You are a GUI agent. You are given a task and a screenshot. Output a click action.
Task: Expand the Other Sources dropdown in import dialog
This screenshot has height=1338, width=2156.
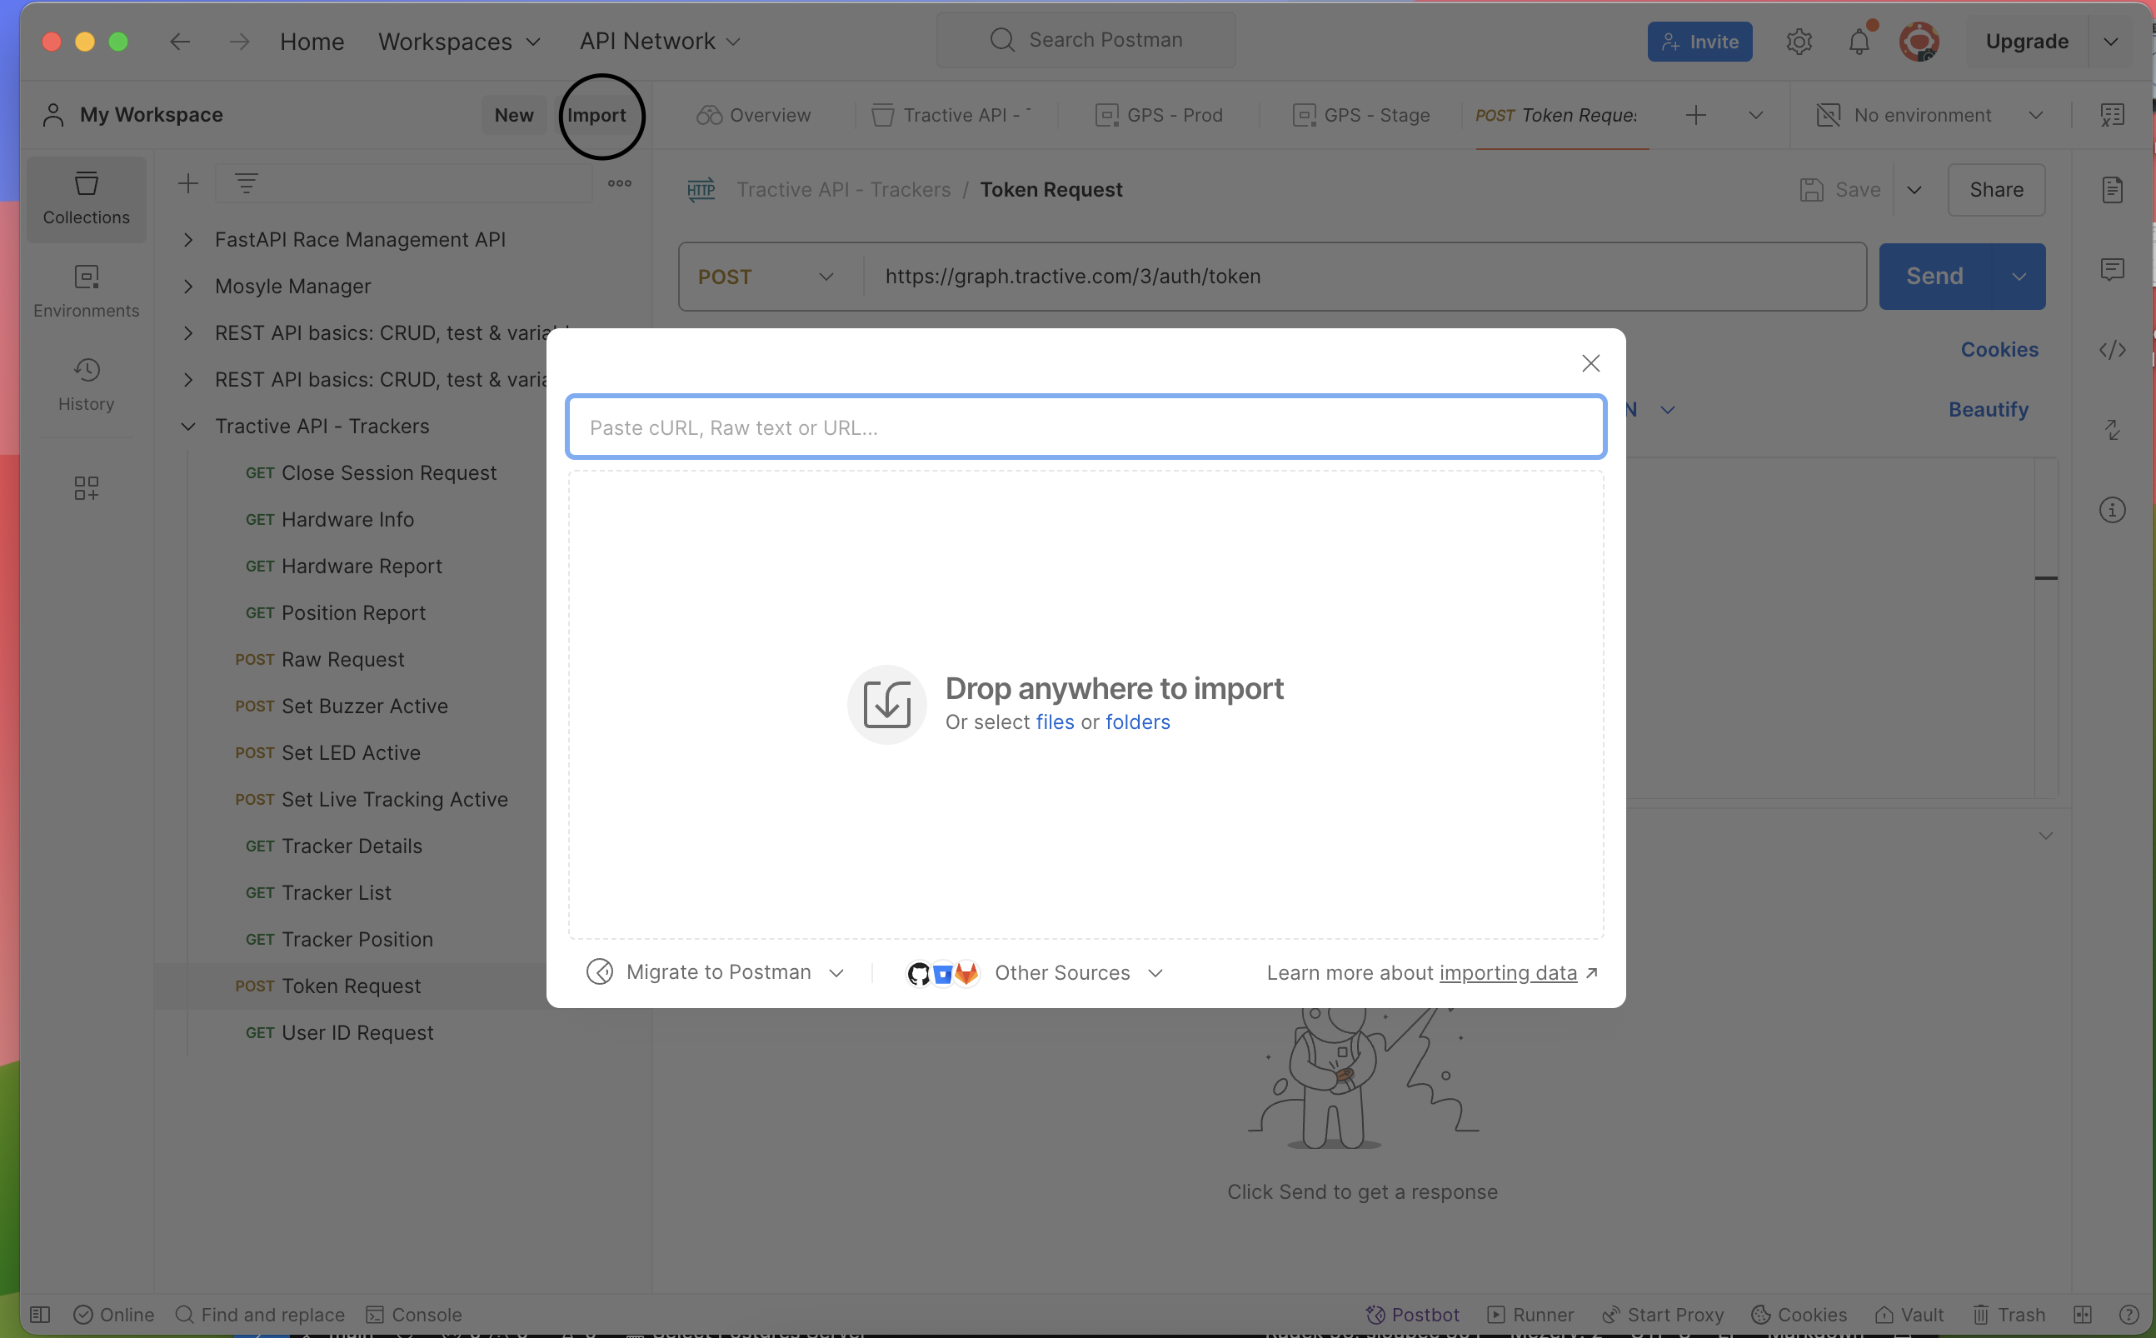click(x=1076, y=971)
